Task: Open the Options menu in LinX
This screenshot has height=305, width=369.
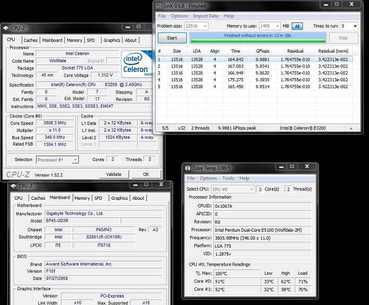Action: coord(179,16)
